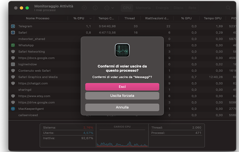
Task: Click the stop process toolbar icon
Action: click(x=84, y=8)
